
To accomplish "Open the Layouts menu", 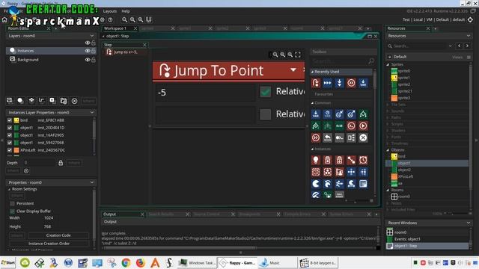I will pyautogui.click(x=110, y=11).
